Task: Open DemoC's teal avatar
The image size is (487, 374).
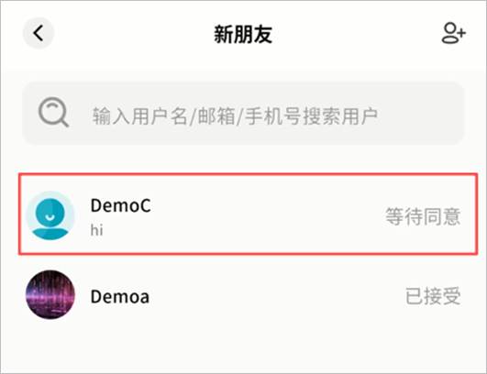Action: pos(50,215)
